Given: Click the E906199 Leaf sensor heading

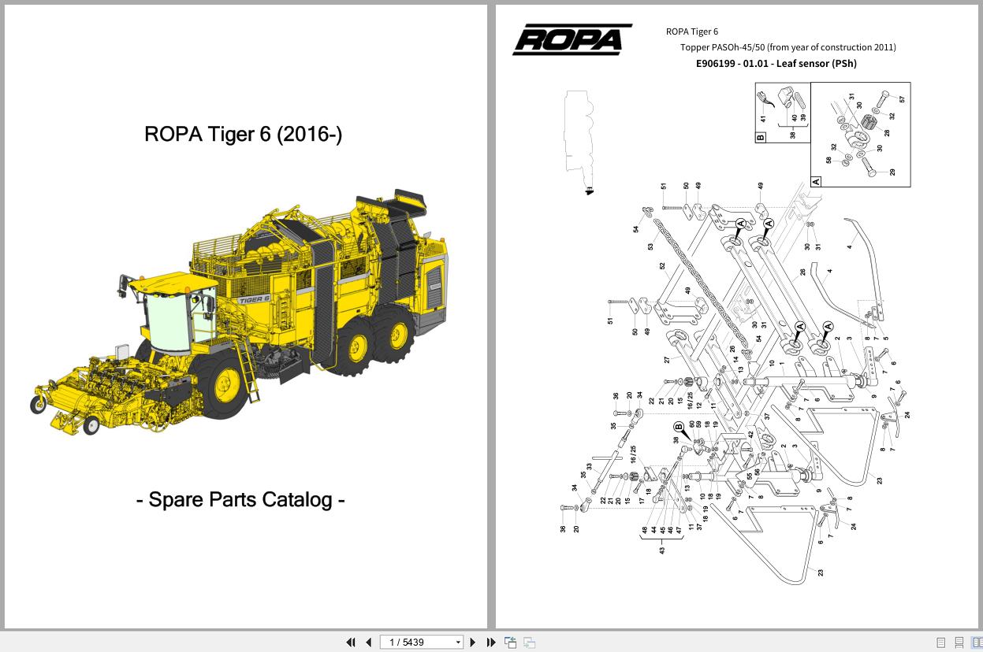Looking at the screenshot, I should click(776, 63).
